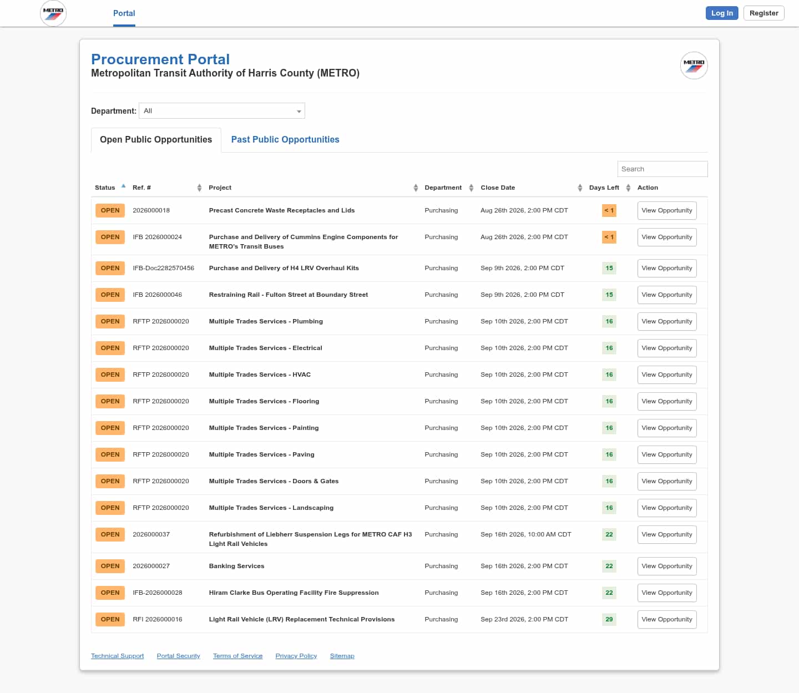Click project title 'Restraining Rail - Fulton Street at Boundary Street'

pos(289,295)
